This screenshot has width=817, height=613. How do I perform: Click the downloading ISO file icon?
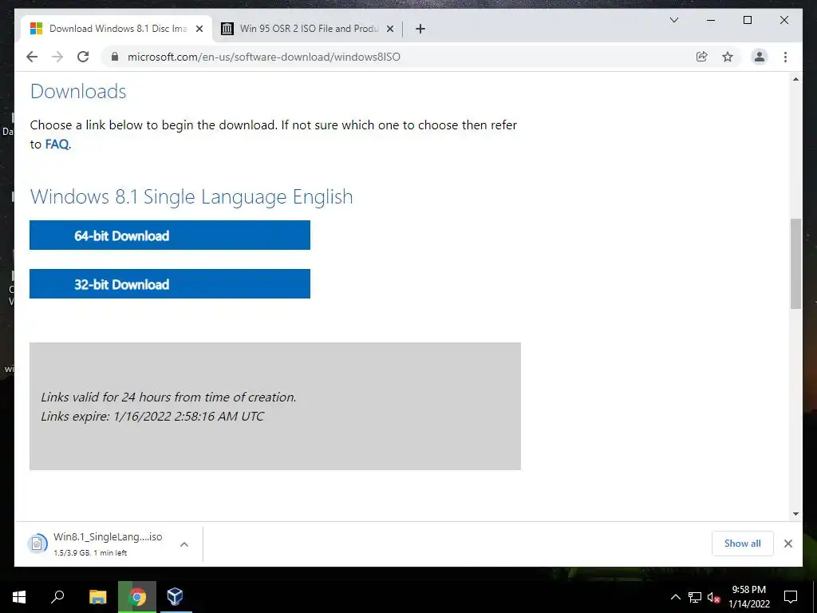tap(37, 544)
